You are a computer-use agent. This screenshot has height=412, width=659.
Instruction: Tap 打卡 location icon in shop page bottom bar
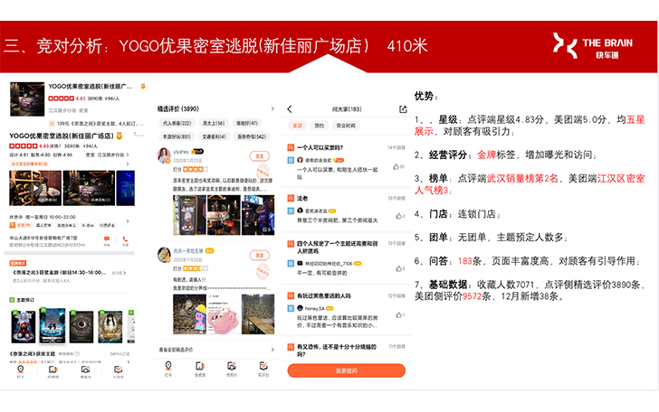point(20,370)
